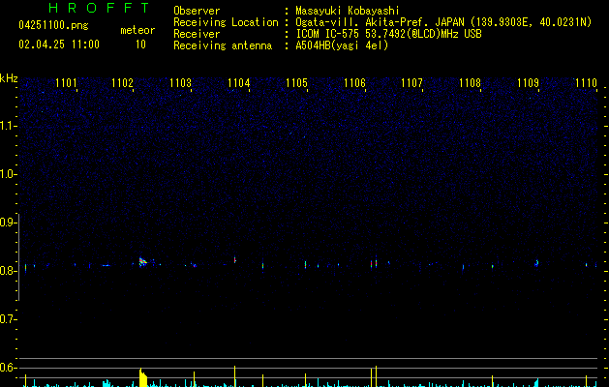This screenshot has width=609, height=387.
Task: Click the meteor count value 10
Action: point(140,45)
